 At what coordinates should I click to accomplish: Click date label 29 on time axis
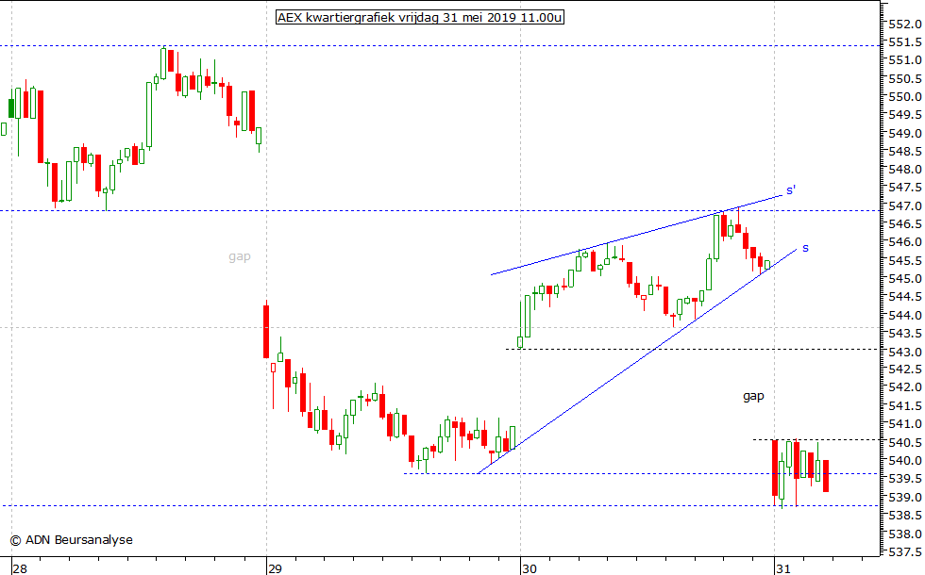[x=275, y=568]
